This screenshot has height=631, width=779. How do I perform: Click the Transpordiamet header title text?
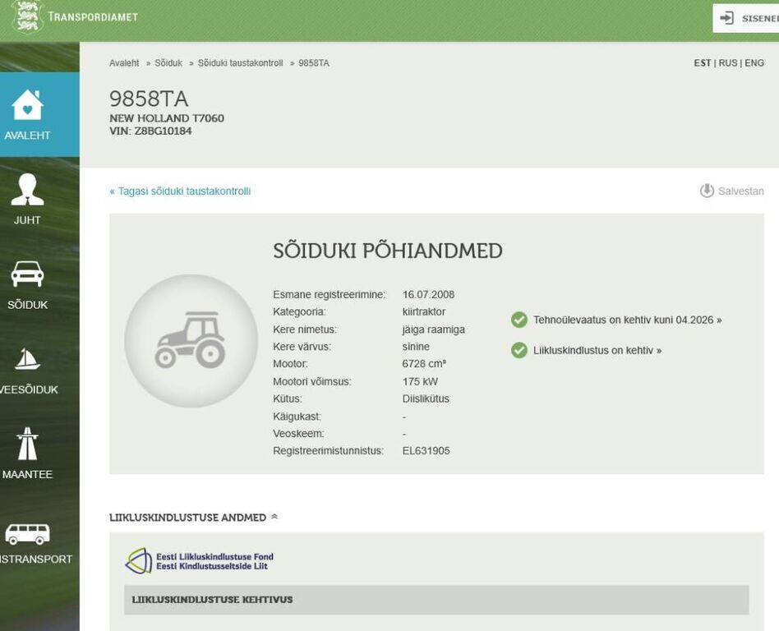93,17
